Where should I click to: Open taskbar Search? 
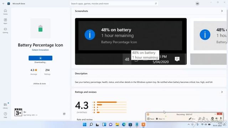coord(91,124)
